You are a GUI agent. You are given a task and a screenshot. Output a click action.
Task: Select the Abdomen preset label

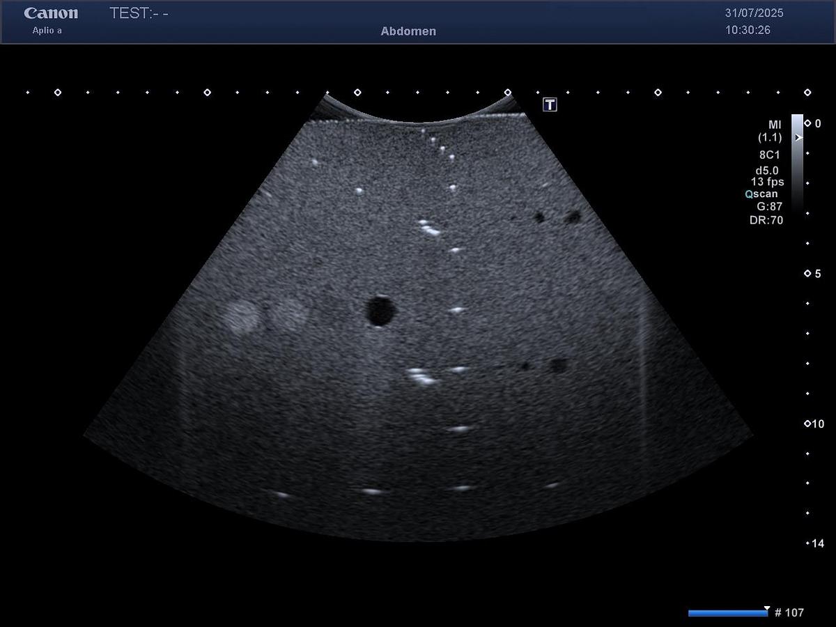click(408, 31)
